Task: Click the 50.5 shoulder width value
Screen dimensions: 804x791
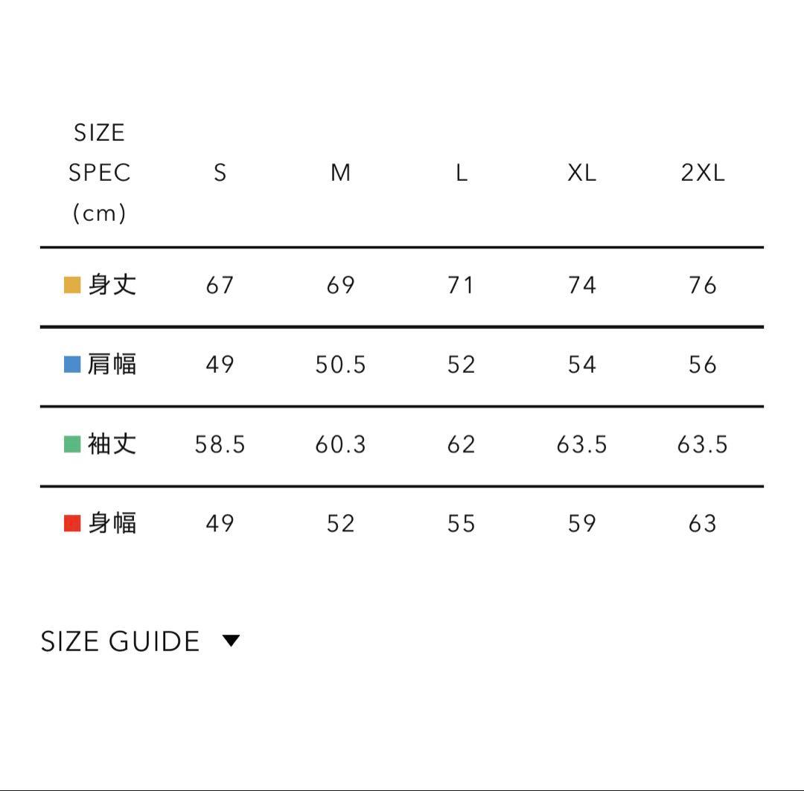Action: pos(340,365)
